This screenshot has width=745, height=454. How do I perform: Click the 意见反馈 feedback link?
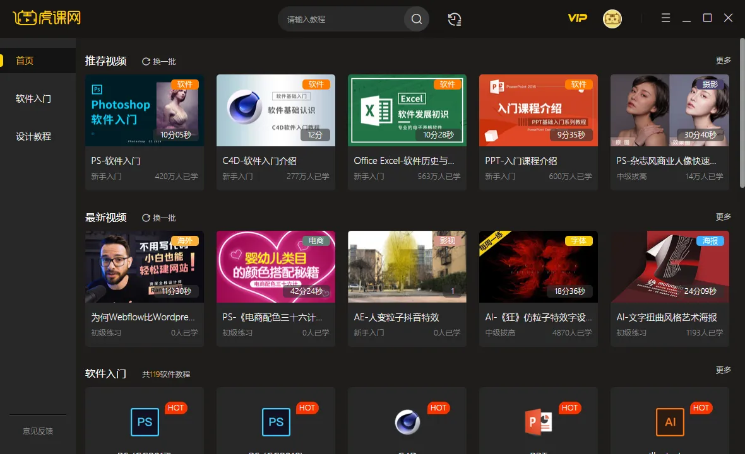pos(38,431)
